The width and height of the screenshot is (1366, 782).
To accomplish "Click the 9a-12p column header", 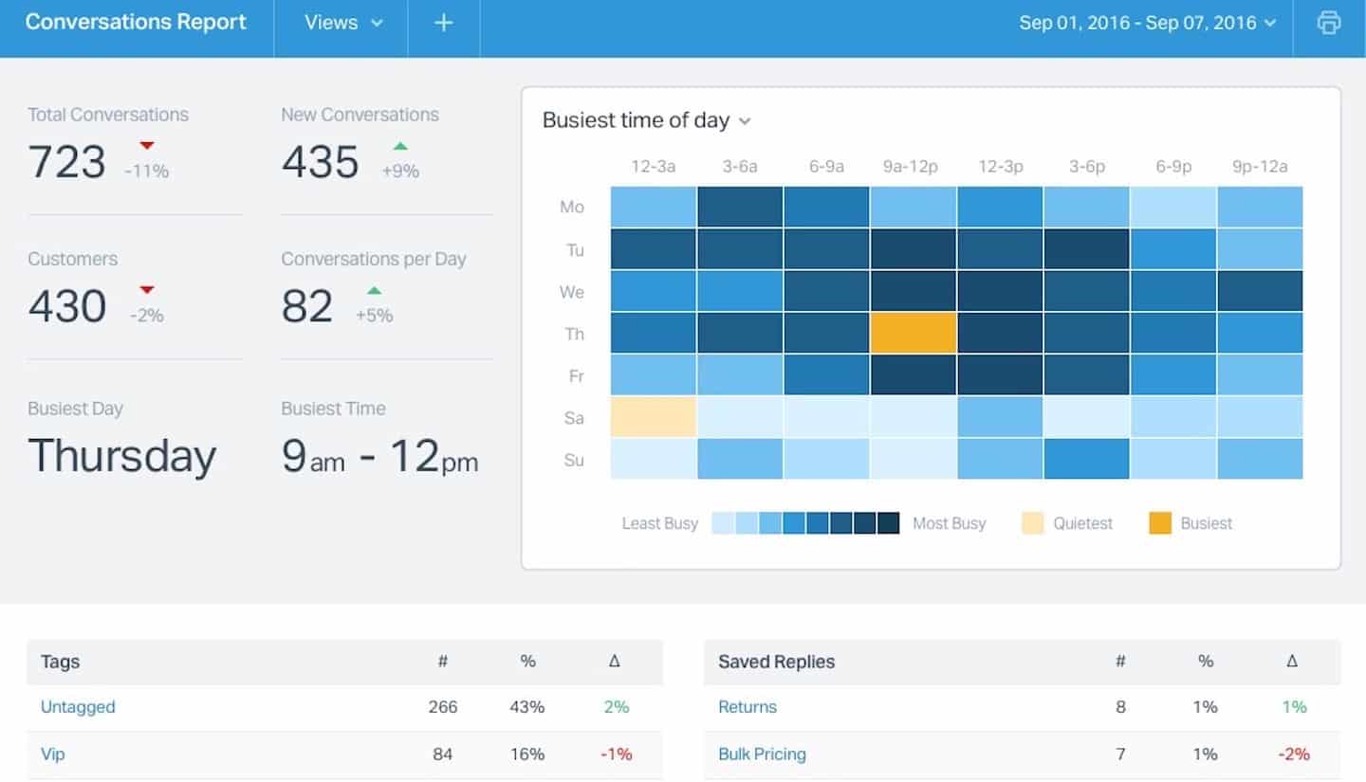I will (911, 167).
